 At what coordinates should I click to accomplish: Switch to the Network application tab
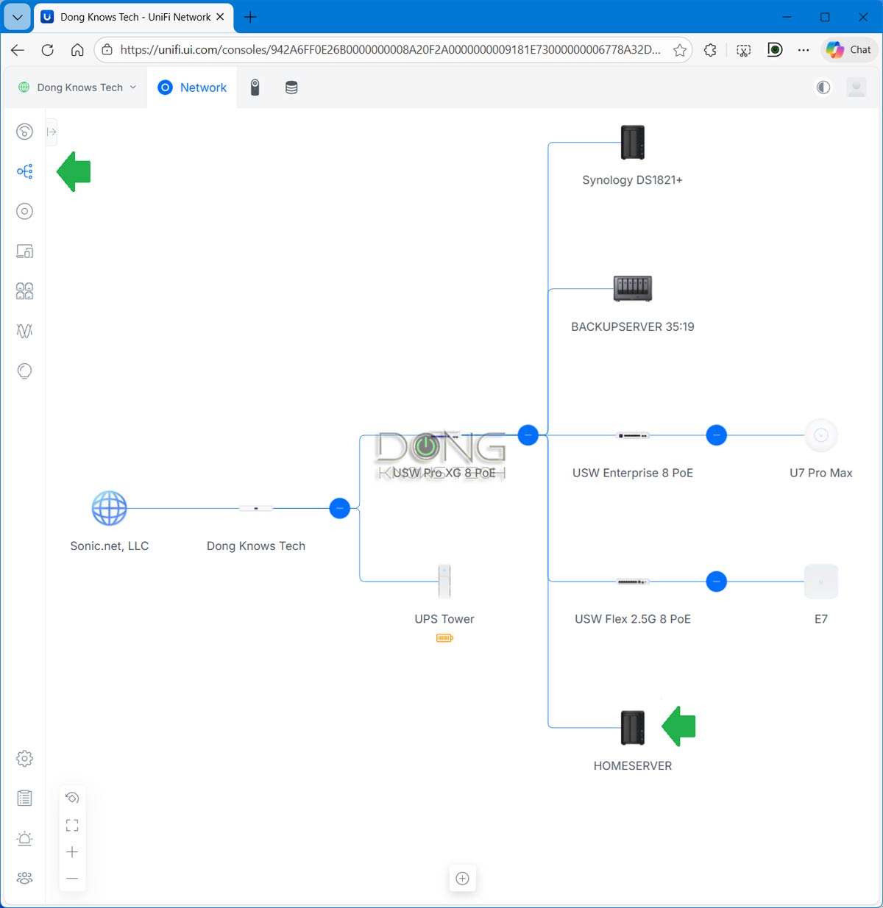tap(192, 87)
